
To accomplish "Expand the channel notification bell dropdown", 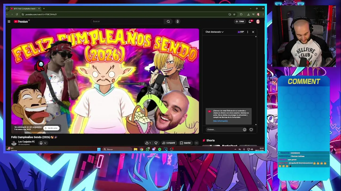I will pyautogui.click(x=43, y=143).
